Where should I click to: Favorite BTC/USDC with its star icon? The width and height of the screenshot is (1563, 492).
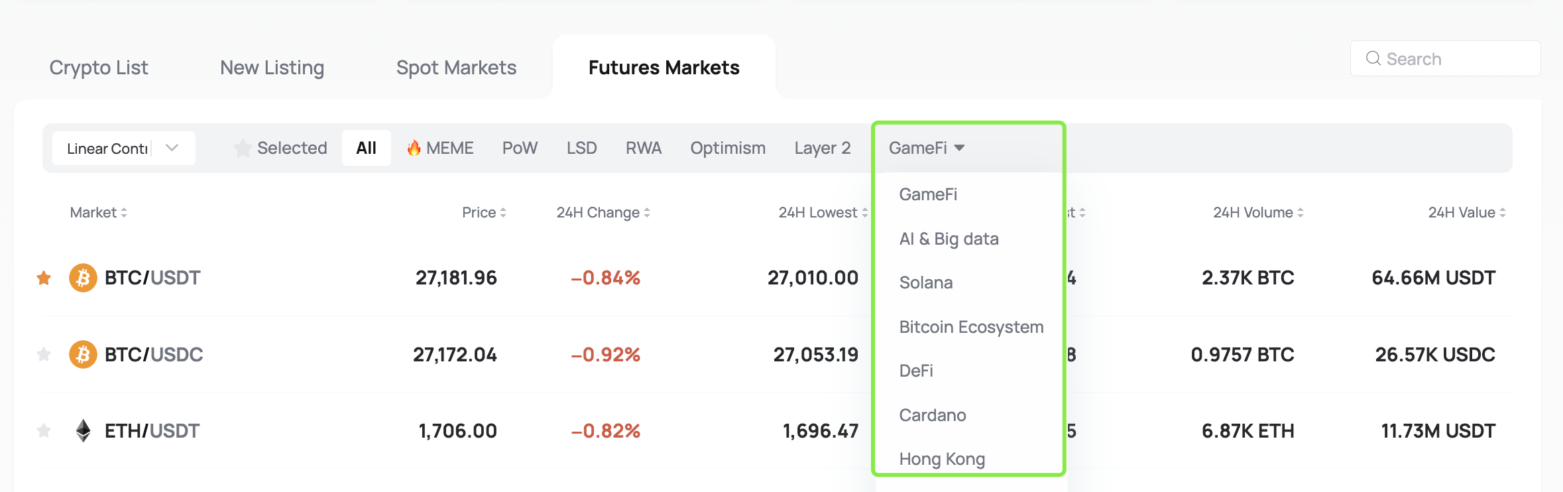tap(44, 354)
